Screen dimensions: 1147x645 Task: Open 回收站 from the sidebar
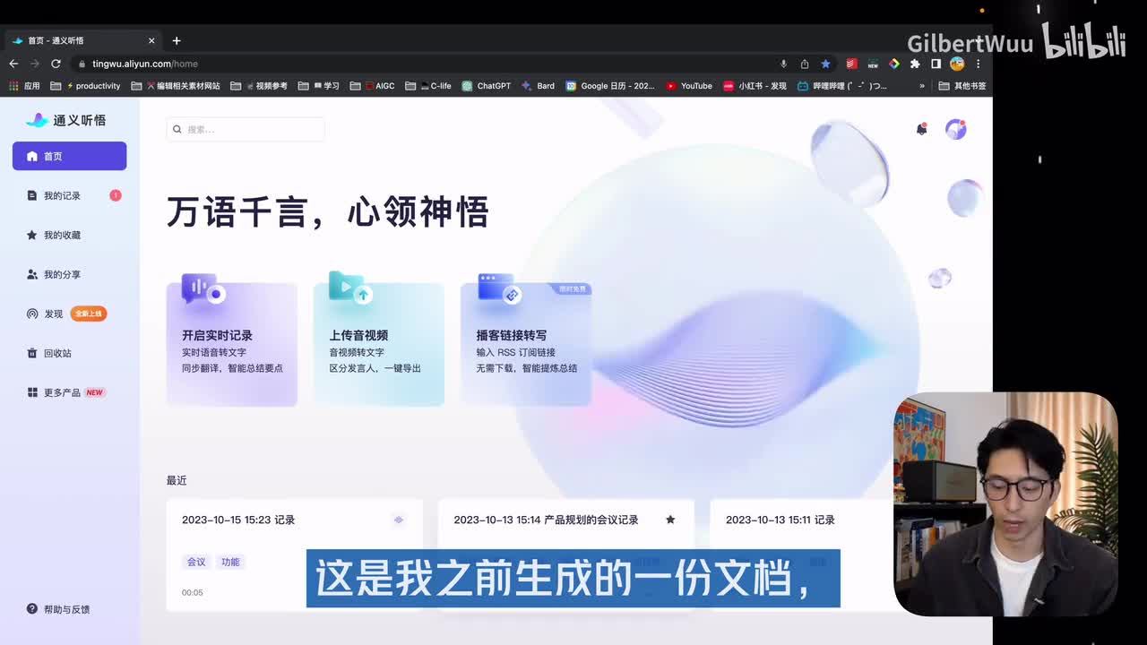tap(57, 353)
